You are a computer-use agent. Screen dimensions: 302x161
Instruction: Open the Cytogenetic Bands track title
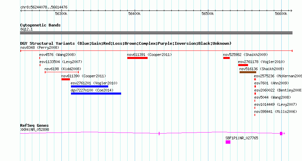tap(40, 25)
